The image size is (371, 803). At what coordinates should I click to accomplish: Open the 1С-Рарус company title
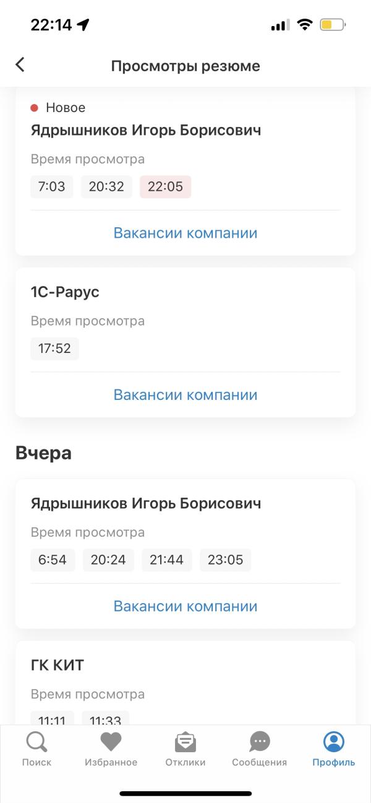[65, 292]
